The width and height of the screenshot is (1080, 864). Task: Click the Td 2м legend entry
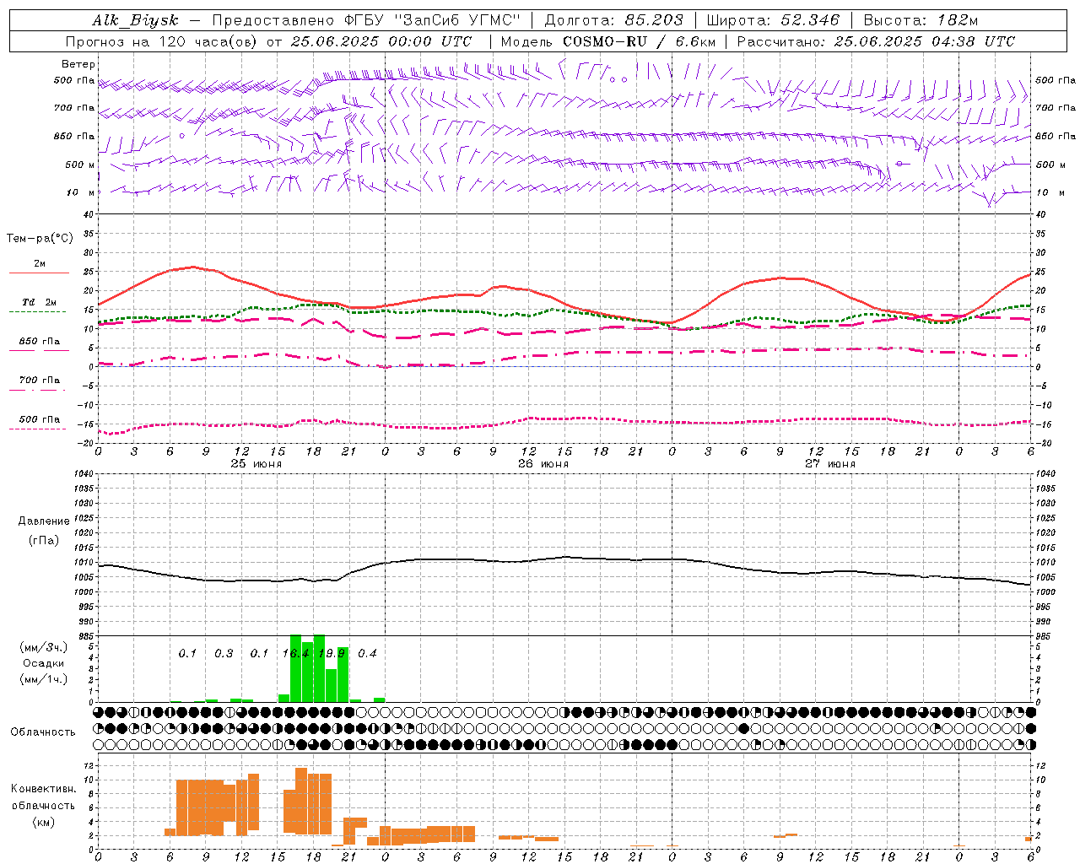coord(39,302)
